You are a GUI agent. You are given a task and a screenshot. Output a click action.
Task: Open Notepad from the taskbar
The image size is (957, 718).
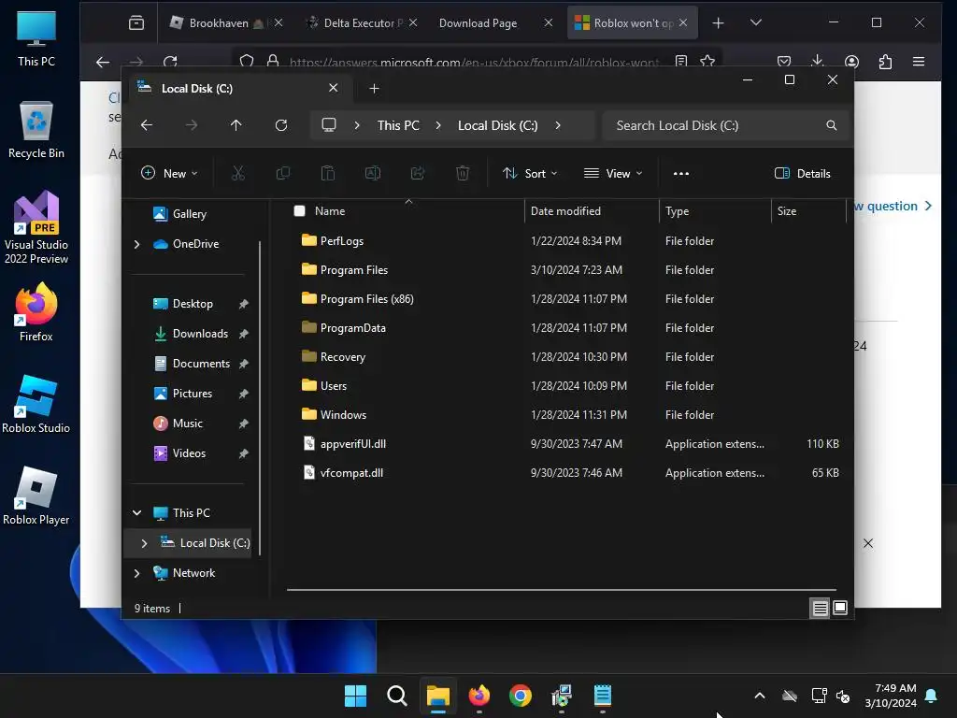[x=603, y=696]
